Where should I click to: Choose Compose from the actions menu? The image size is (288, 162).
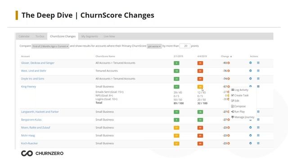(x=238, y=106)
